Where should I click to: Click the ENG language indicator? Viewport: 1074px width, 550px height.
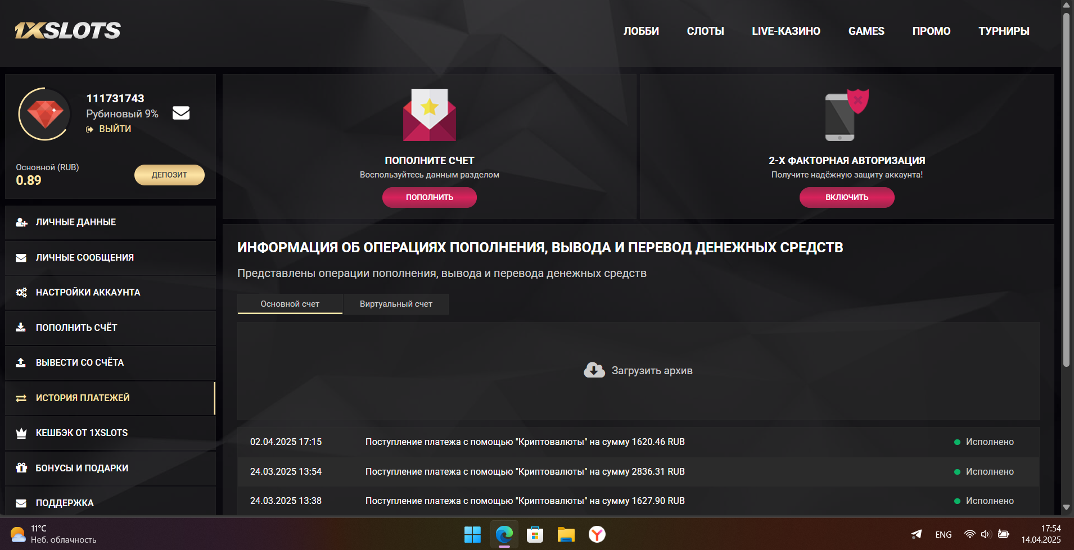[944, 535]
